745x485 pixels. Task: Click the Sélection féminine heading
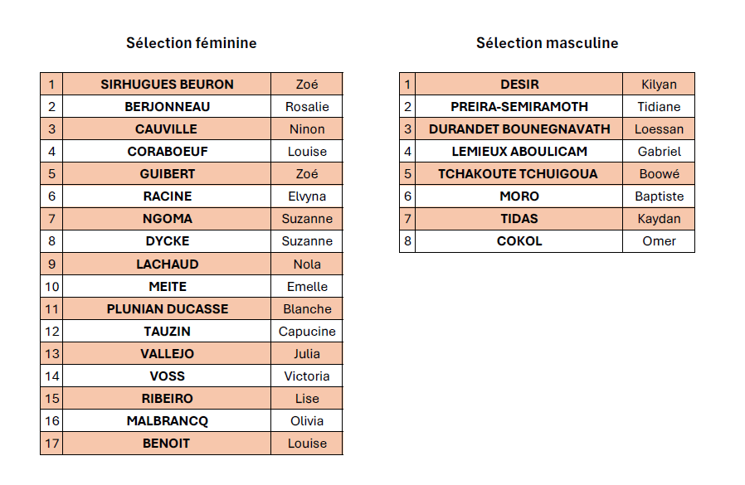coord(191,43)
